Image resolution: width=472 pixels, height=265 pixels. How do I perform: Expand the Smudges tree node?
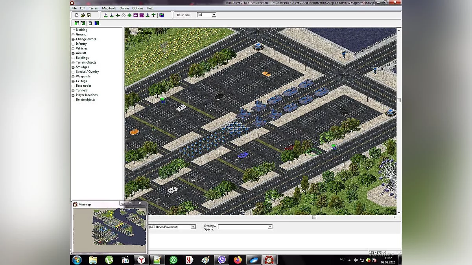tap(73, 67)
